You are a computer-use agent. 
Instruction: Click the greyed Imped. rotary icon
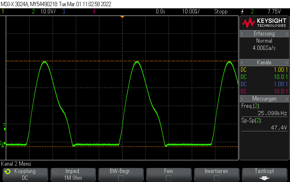55,172
